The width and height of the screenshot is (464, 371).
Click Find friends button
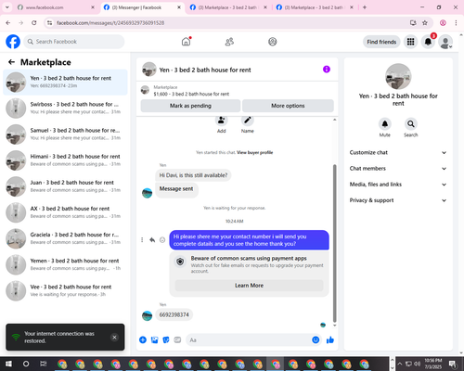[381, 42]
